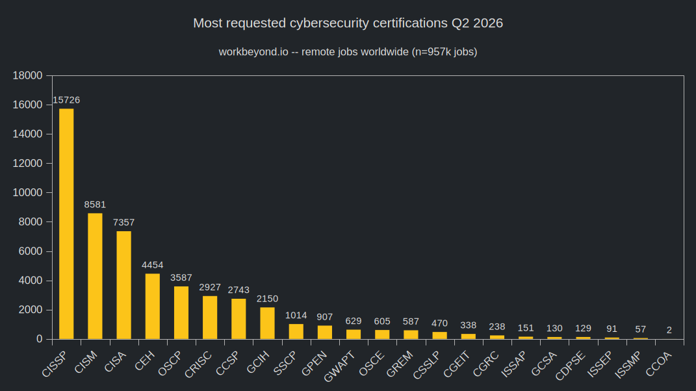The height and width of the screenshot is (391, 696).
Task: Click the CISM x-axis label
Action: 86,362
